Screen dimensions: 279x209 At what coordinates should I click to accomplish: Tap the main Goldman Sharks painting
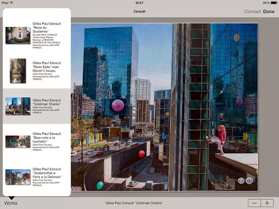(164, 107)
